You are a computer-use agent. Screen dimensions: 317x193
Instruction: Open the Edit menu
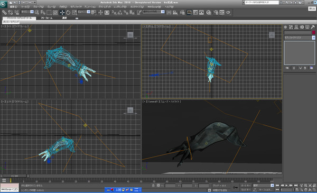coord(14,7)
